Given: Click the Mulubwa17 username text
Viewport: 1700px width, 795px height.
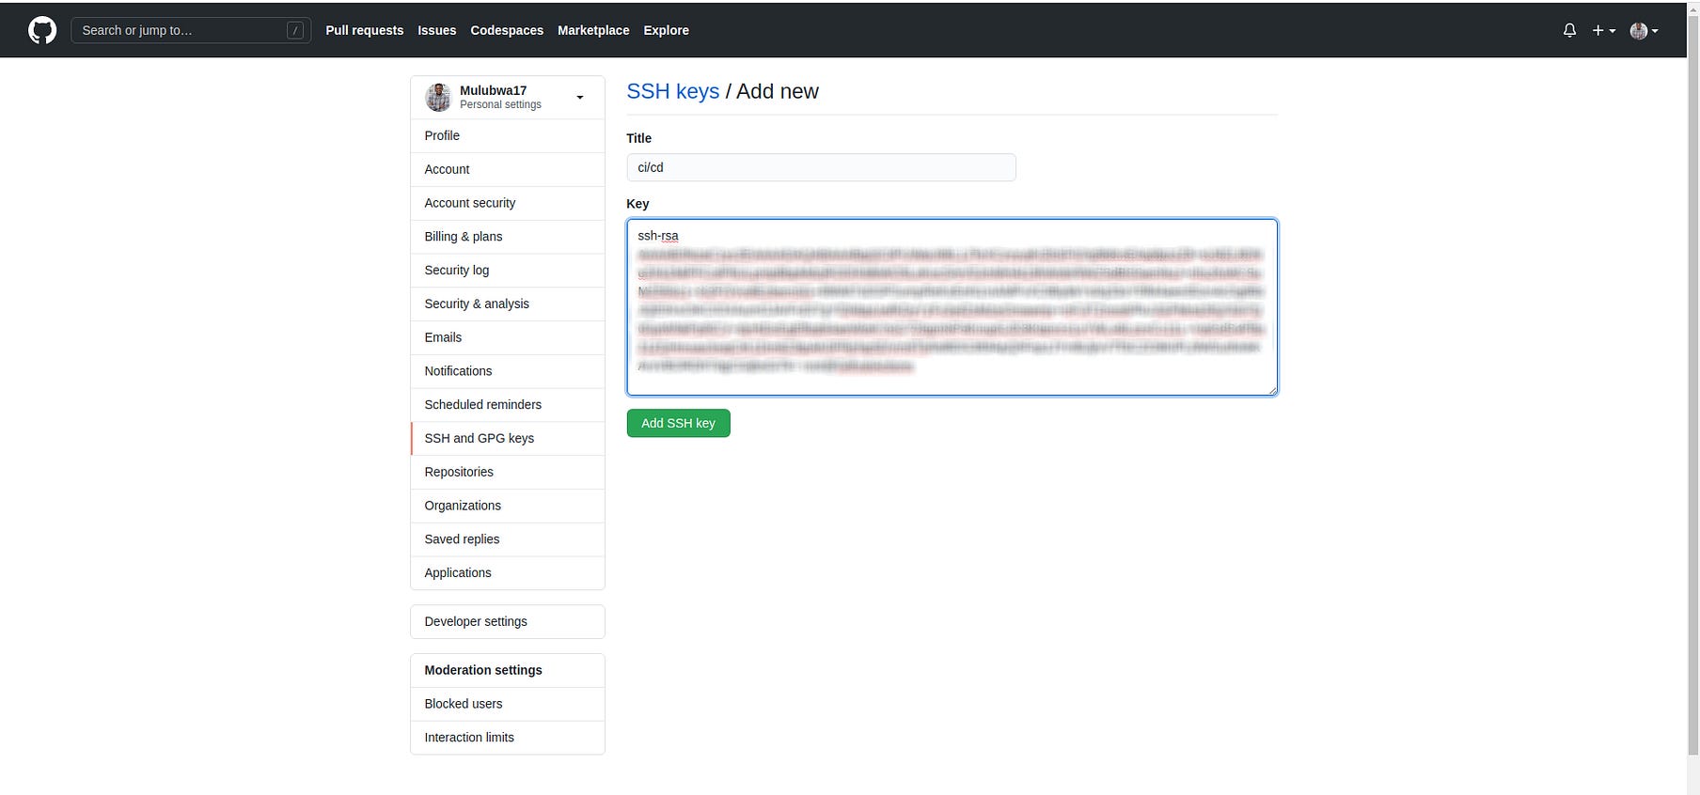Looking at the screenshot, I should (494, 90).
